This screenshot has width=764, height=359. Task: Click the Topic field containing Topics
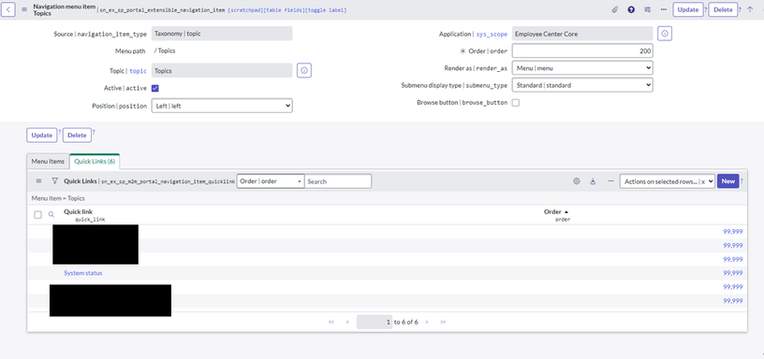click(x=222, y=70)
